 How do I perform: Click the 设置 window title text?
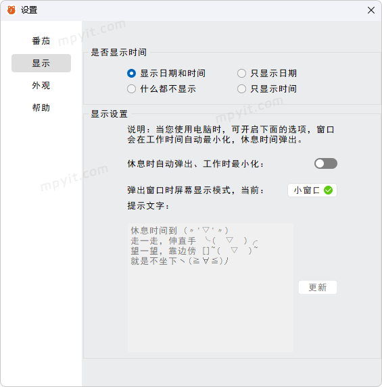pyautogui.click(x=29, y=10)
